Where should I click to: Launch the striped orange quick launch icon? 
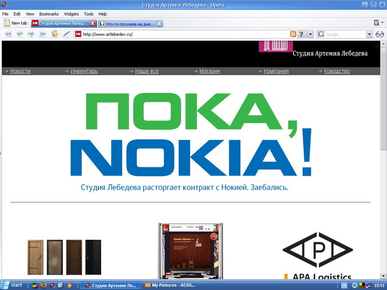[x=69, y=286]
